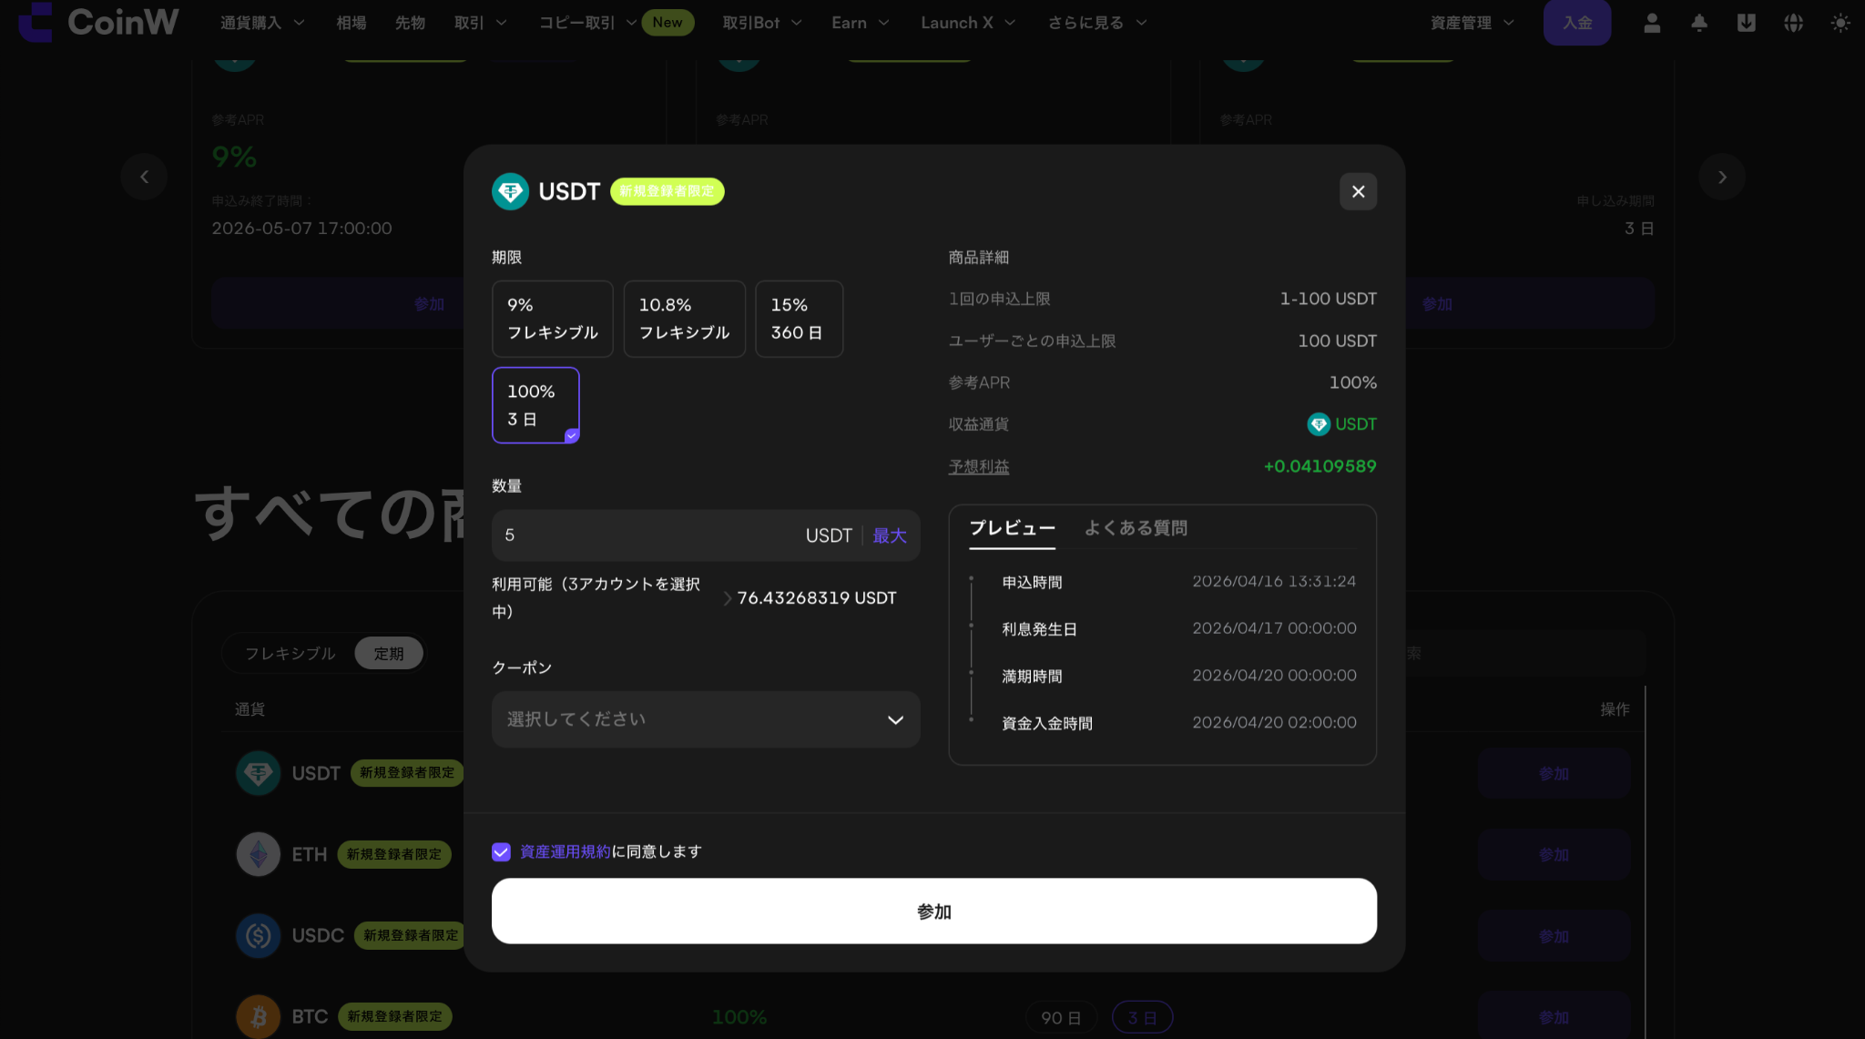
Task: Click 参加 in the BTC list row
Action: tap(1554, 1017)
